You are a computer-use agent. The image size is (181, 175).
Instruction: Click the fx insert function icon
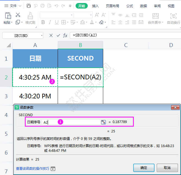pyautogui.click(x=65, y=35)
